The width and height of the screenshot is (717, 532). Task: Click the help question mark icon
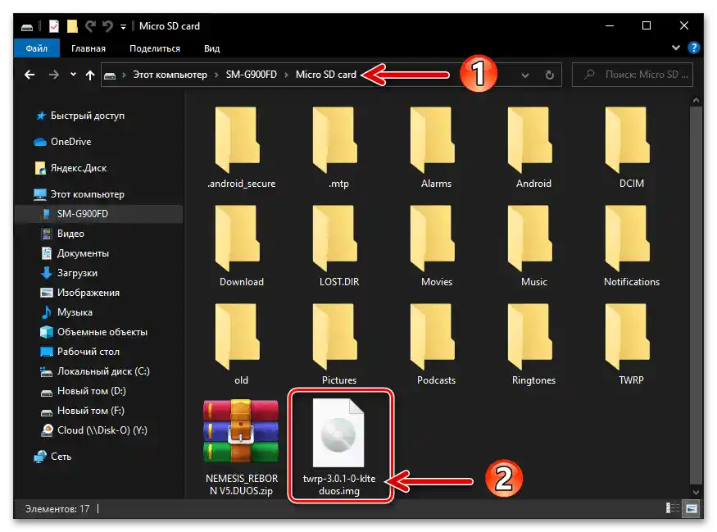coord(693,48)
